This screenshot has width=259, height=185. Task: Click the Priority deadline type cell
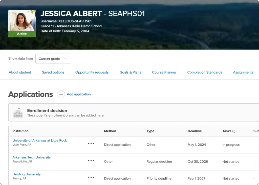coord(159,179)
